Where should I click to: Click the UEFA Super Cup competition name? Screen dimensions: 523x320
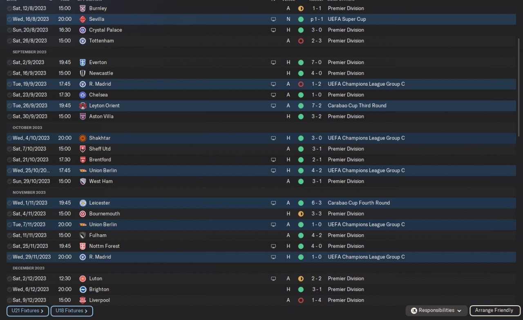point(346,19)
